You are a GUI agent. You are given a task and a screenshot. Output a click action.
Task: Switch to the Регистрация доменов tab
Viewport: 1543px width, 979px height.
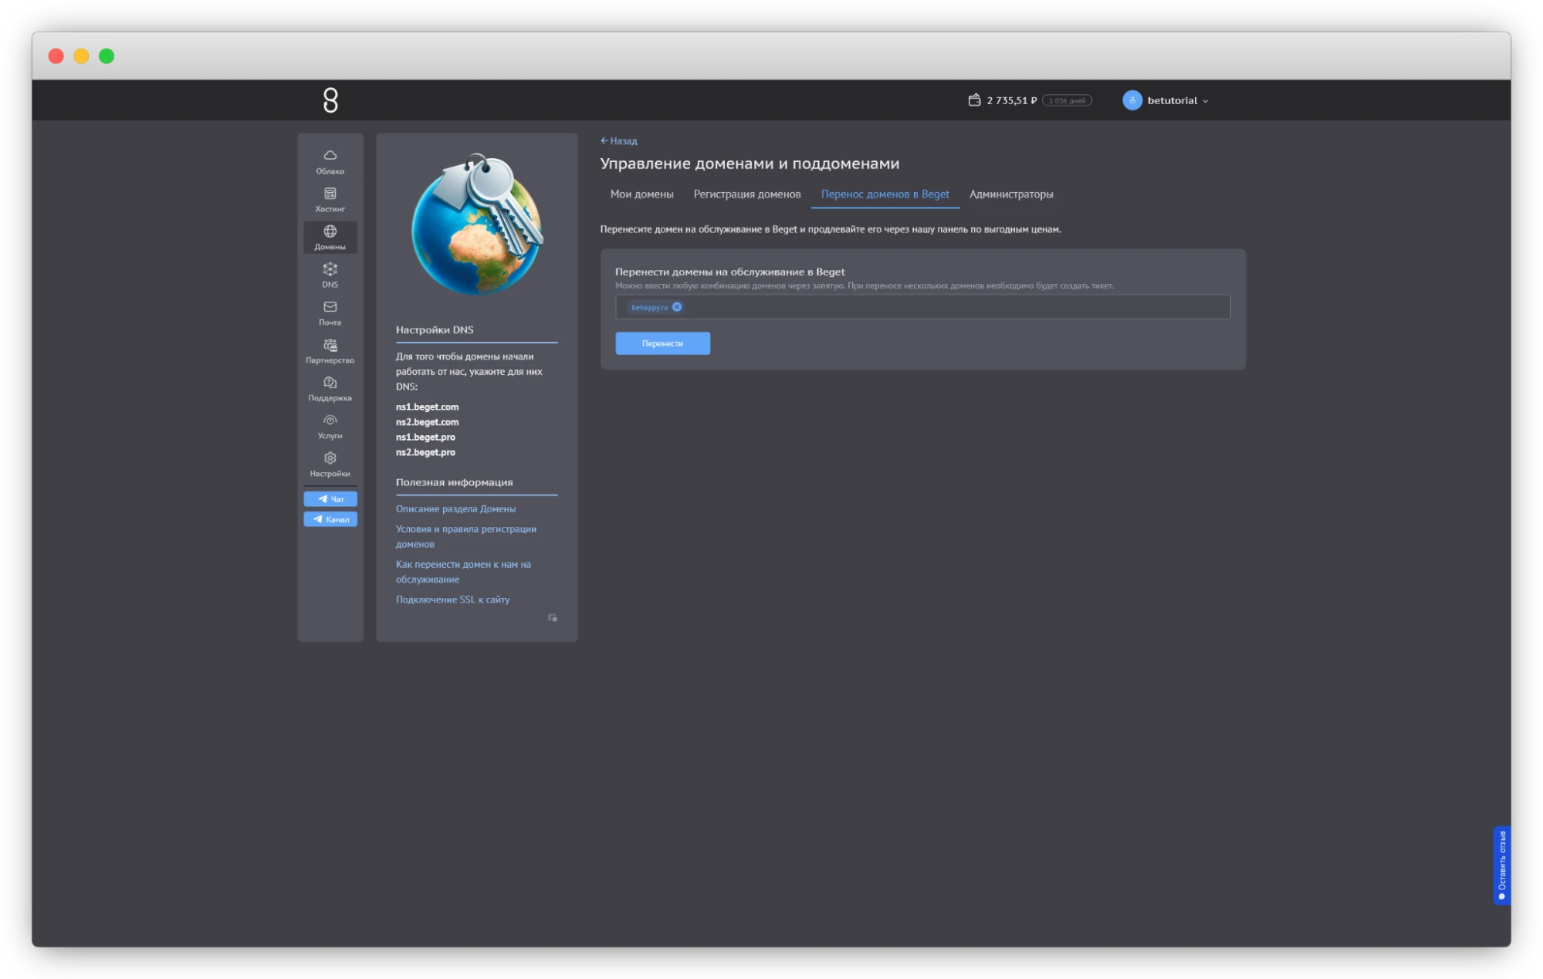(x=746, y=194)
